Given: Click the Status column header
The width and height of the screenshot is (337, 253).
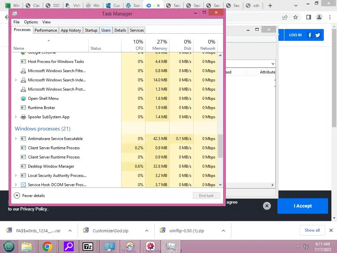Looking at the screenshot, I should (105, 45).
